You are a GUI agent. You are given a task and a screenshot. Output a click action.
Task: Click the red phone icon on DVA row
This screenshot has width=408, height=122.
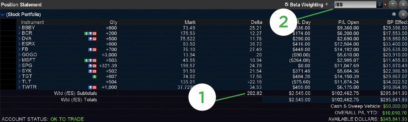click(x=94, y=39)
